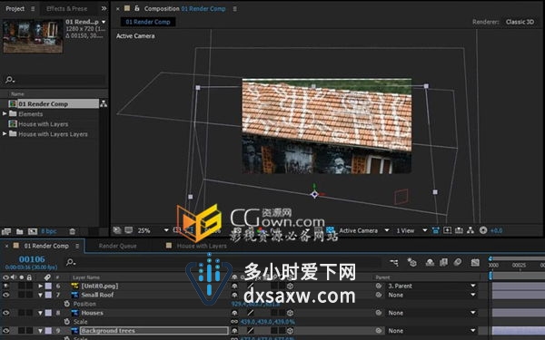Open the project item dropdown arrow by thumbnail
This screenshot has height=340, width=545.
click(x=104, y=22)
